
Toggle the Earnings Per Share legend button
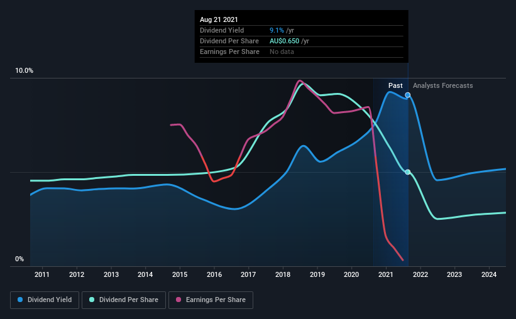[x=211, y=300]
